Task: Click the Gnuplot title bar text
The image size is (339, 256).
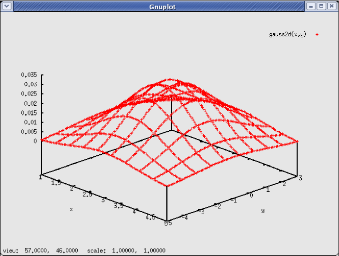Action: point(162,7)
